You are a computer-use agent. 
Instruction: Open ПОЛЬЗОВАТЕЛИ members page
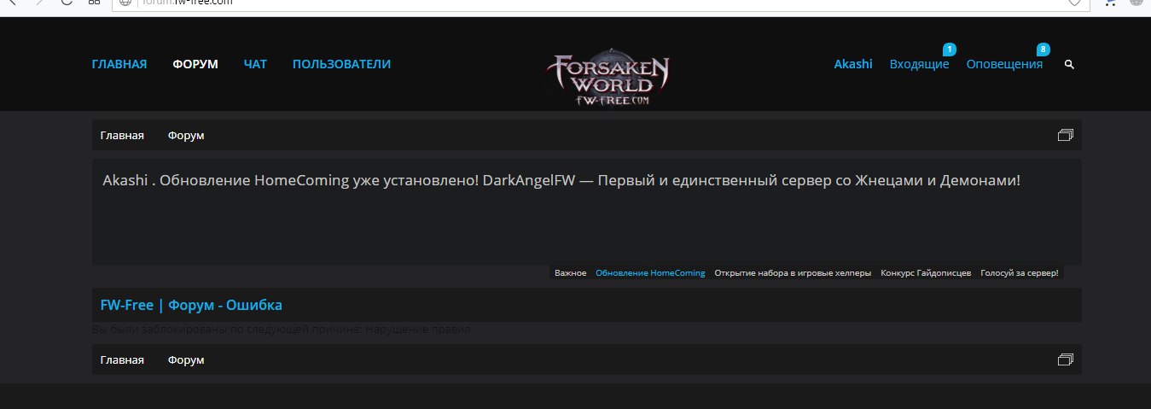(x=341, y=64)
